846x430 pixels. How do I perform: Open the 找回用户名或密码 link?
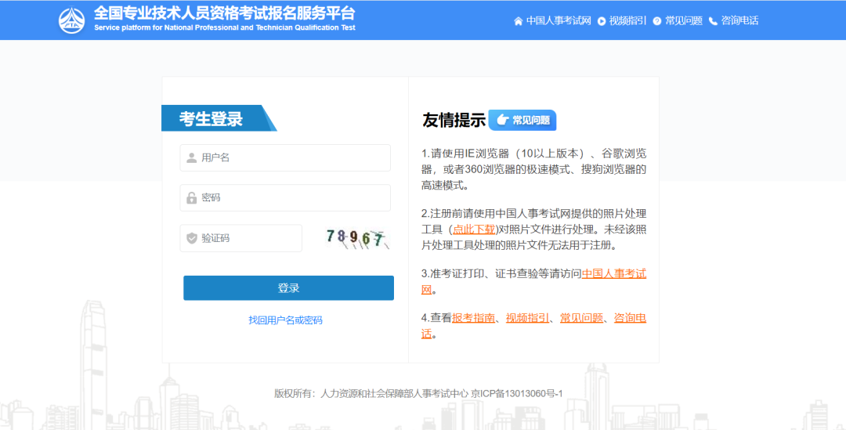pyautogui.click(x=285, y=320)
